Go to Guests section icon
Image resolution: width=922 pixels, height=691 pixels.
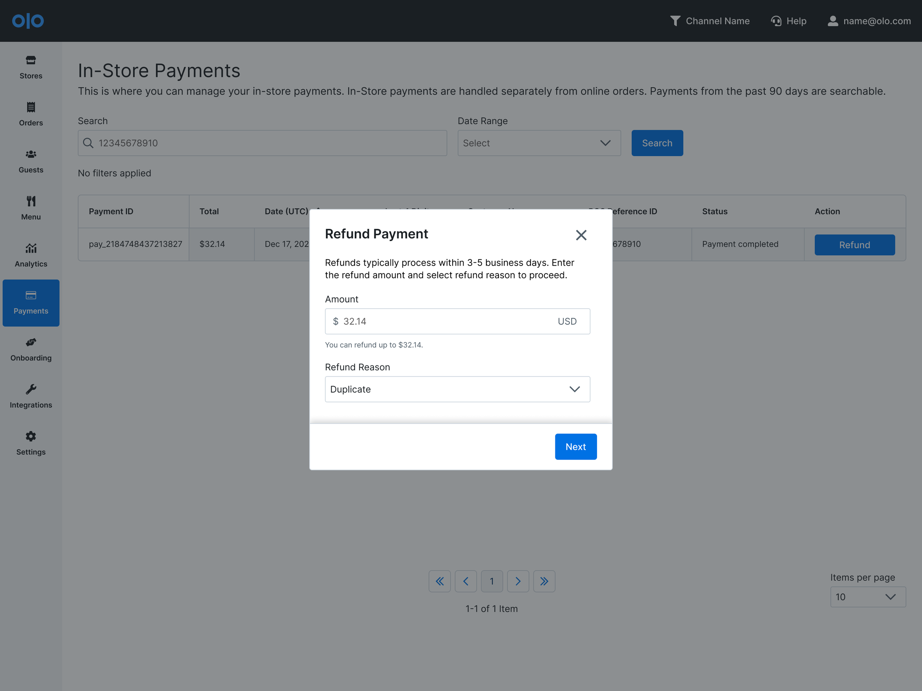(x=31, y=154)
